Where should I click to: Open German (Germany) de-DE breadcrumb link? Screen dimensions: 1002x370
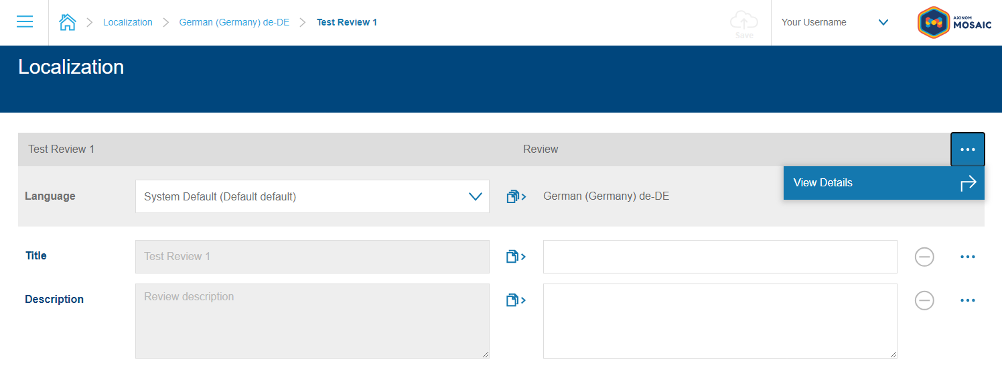(x=234, y=22)
